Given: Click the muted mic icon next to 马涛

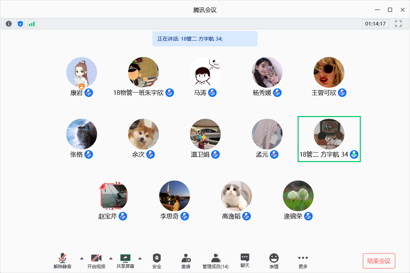Looking at the screenshot, I should (x=212, y=92).
